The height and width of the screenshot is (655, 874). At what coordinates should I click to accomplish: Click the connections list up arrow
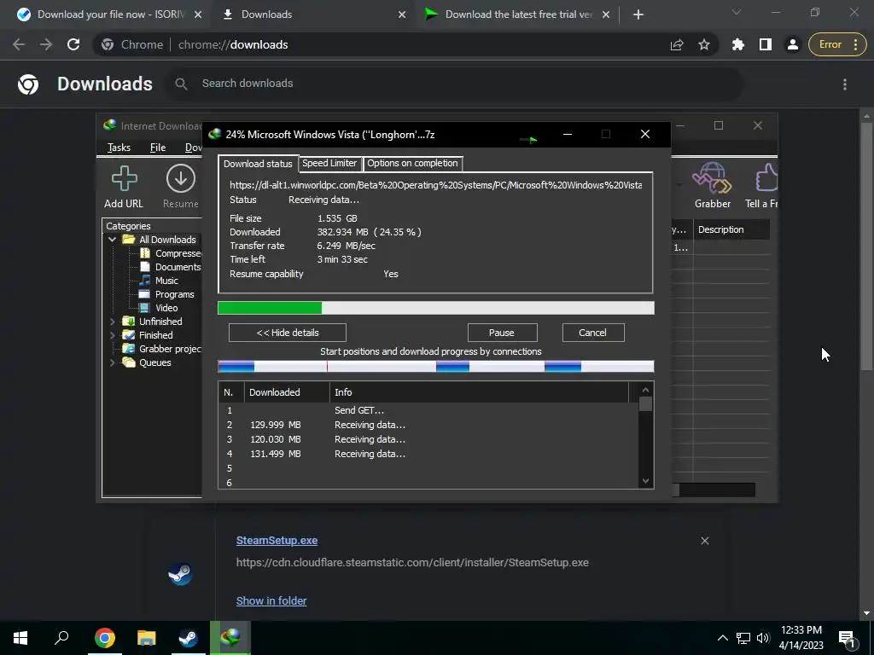point(645,390)
